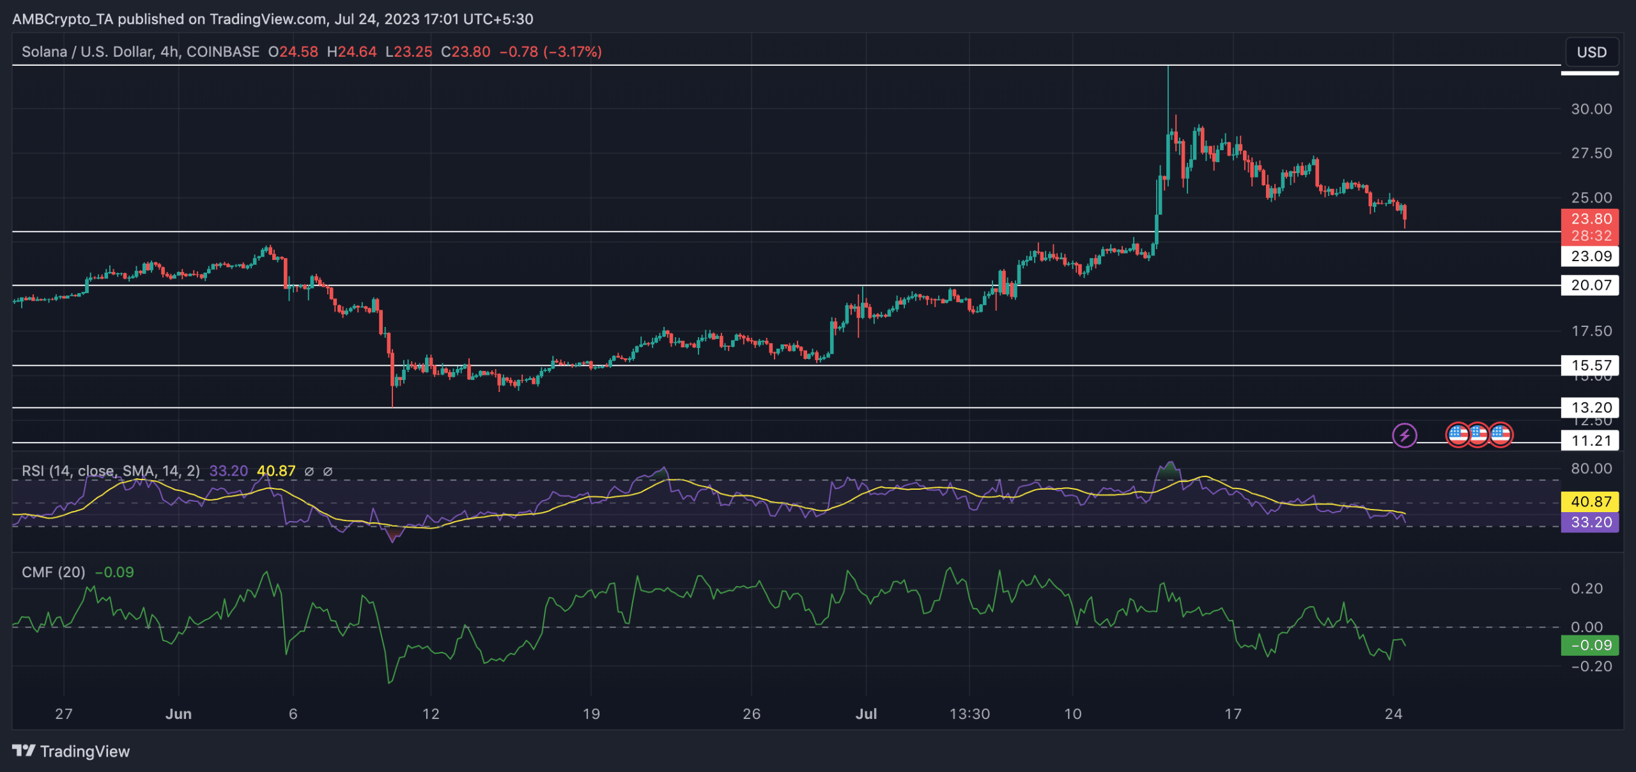Click the purple 33.20 value in RSI legend
The height and width of the screenshot is (772, 1636).
click(x=228, y=471)
